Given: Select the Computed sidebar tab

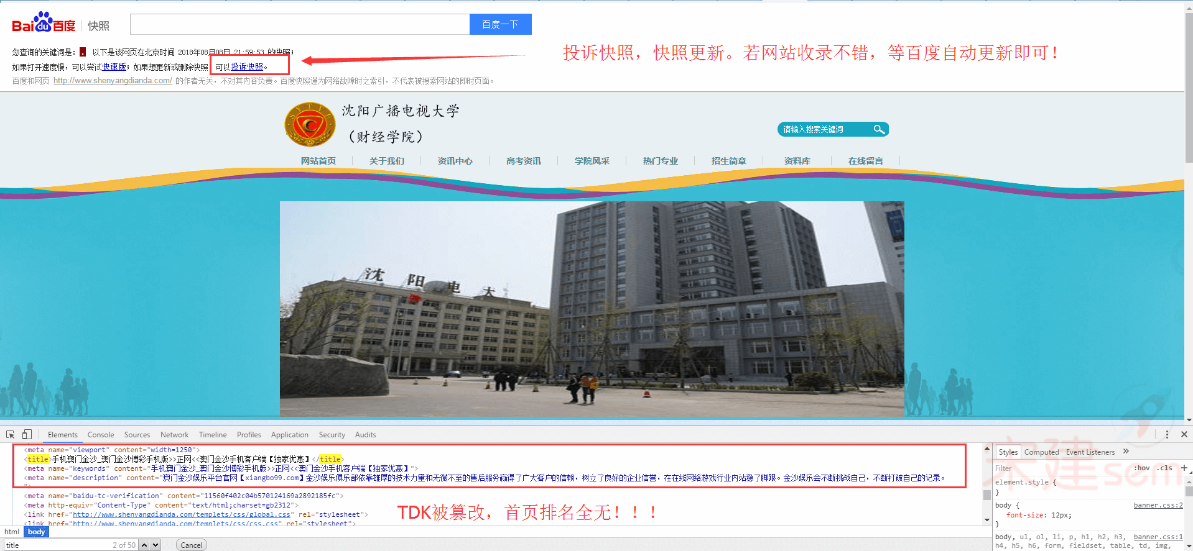Looking at the screenshot, I should pos(1041,452).
